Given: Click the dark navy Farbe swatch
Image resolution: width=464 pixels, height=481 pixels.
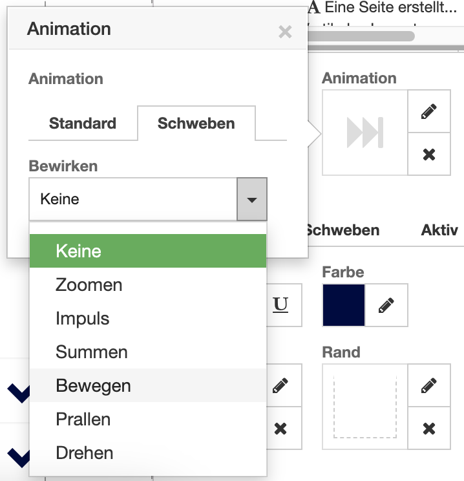Looking at the screenshot, I should pos(343,305).
